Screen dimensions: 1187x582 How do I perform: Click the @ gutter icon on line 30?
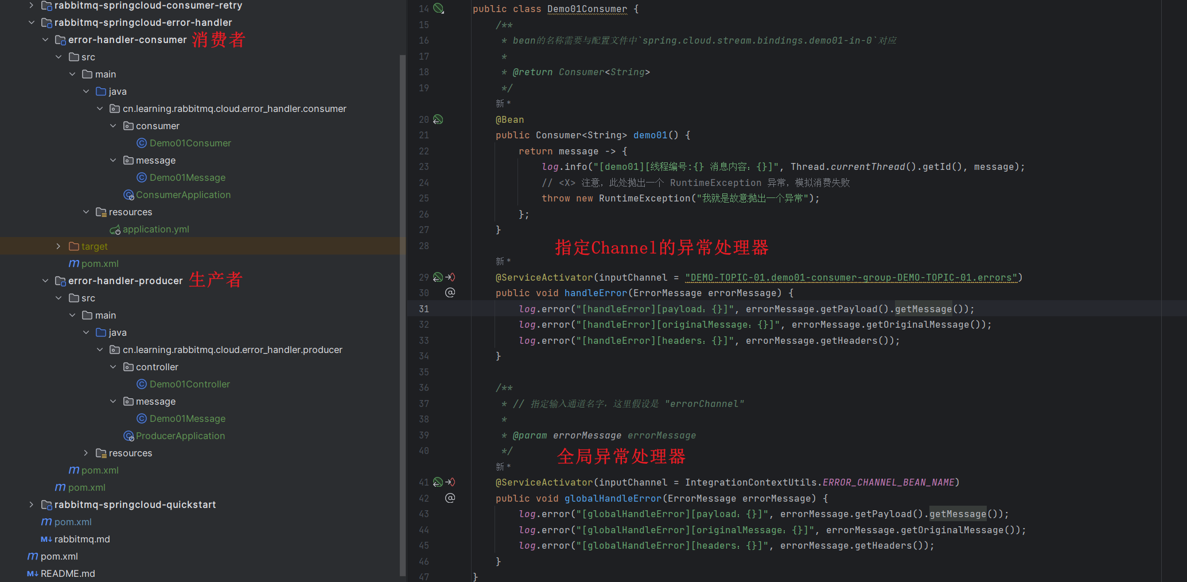pyautogui.click(x=450, y=293)
